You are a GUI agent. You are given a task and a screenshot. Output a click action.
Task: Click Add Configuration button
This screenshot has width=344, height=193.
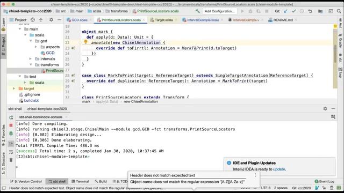220,11
